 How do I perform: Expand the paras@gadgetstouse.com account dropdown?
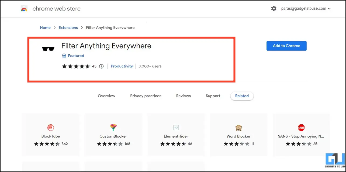click(x=307, y=9)
